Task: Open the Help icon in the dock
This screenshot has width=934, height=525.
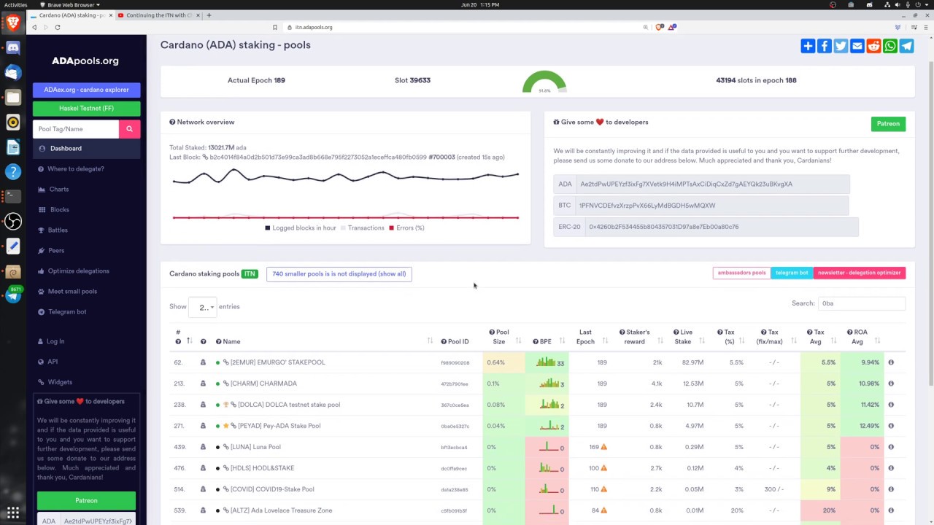Action: pyautogui.click(x=13, y=172)
